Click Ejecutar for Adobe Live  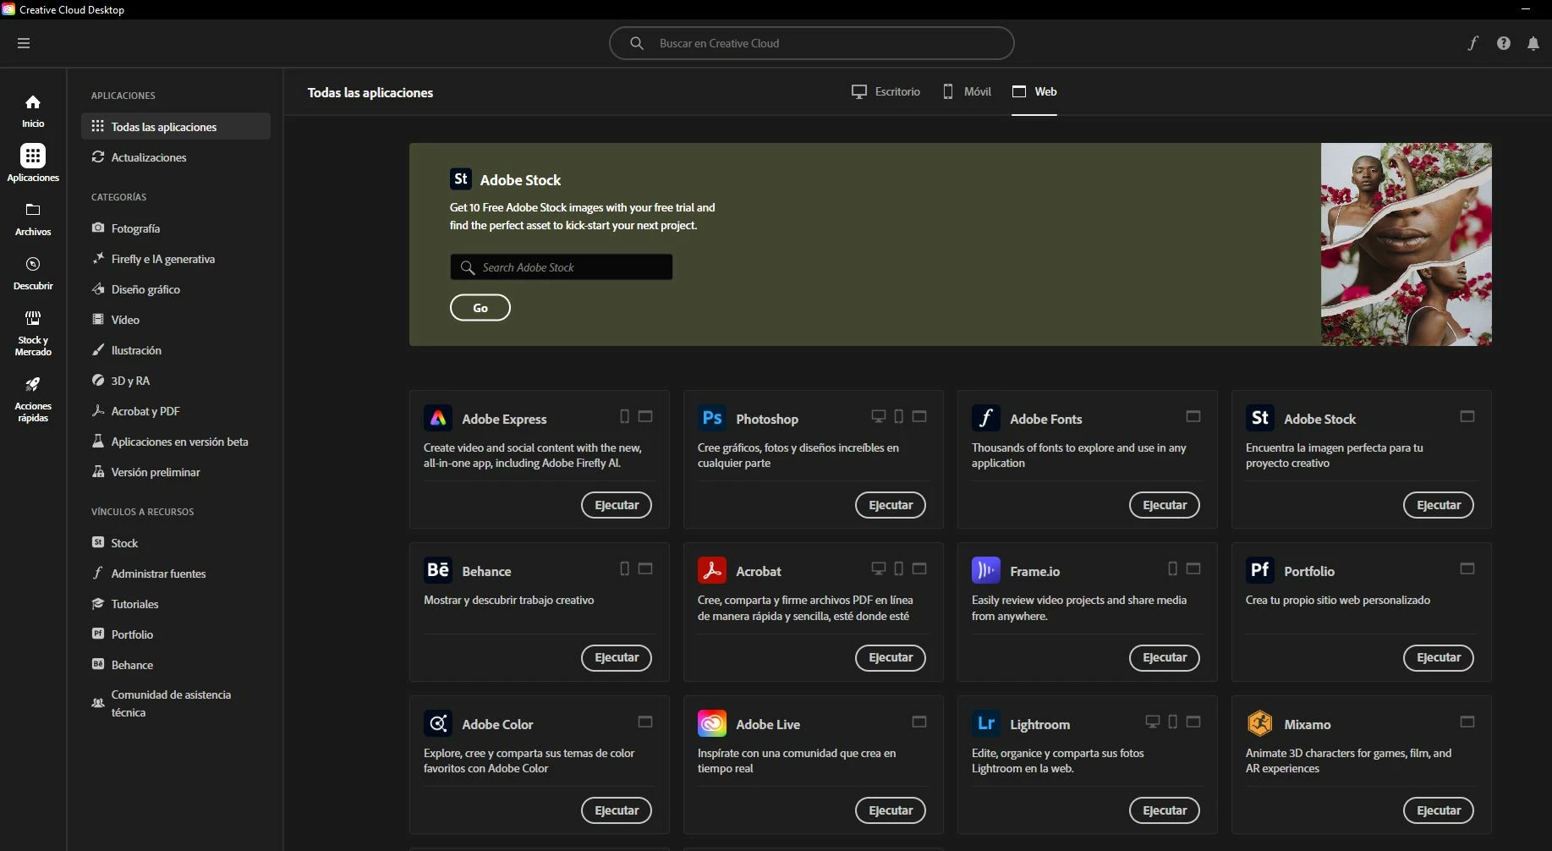tap(891, 810)
